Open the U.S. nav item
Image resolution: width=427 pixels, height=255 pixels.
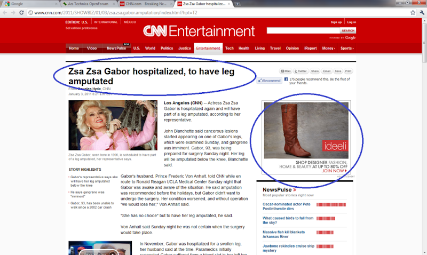coord(137,48)
